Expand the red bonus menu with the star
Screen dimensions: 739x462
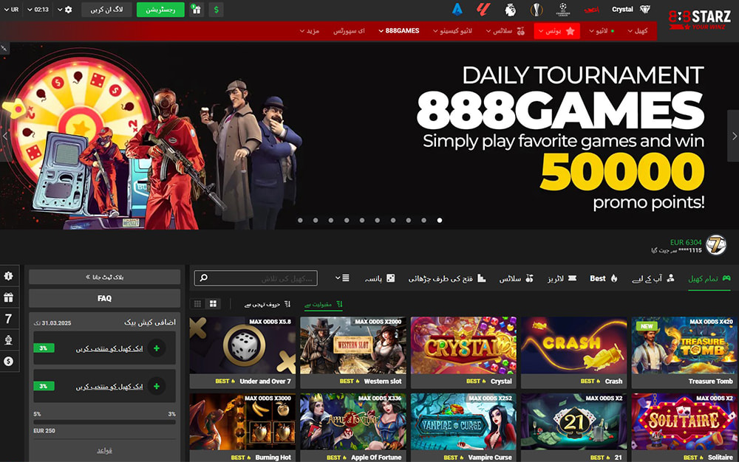click(x=556, y=31)
